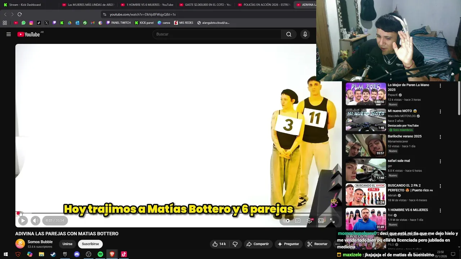Viewport: 461px width, 259px height.
Task: Open the Instagram bookmark icon
Action: point(31,23)
